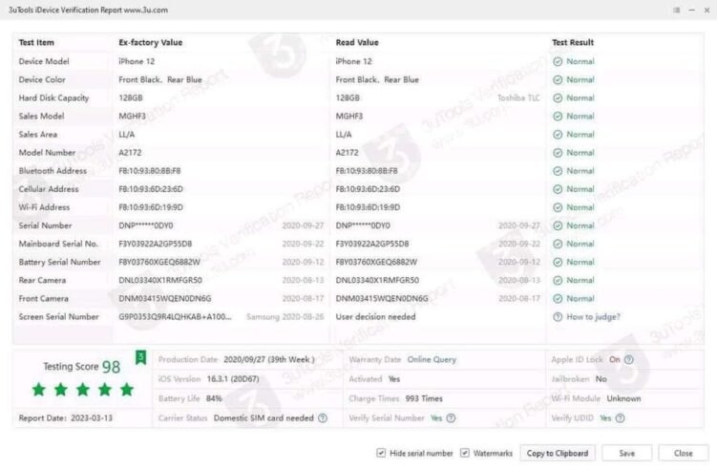Image resolution: width=717 pixels, height=471 pixels.
Task: Open the list menu icon in title bar
Action: [x=678, y=10]
